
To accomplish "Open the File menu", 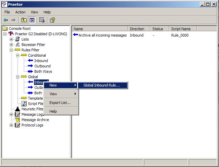I will [x=7, y=12].
